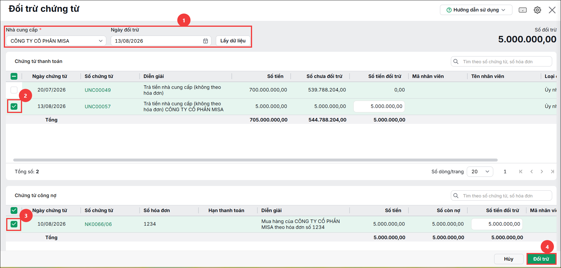Click the Tên nhân viên column header
Screen dimensions: 561x268
tap(488, 76)
